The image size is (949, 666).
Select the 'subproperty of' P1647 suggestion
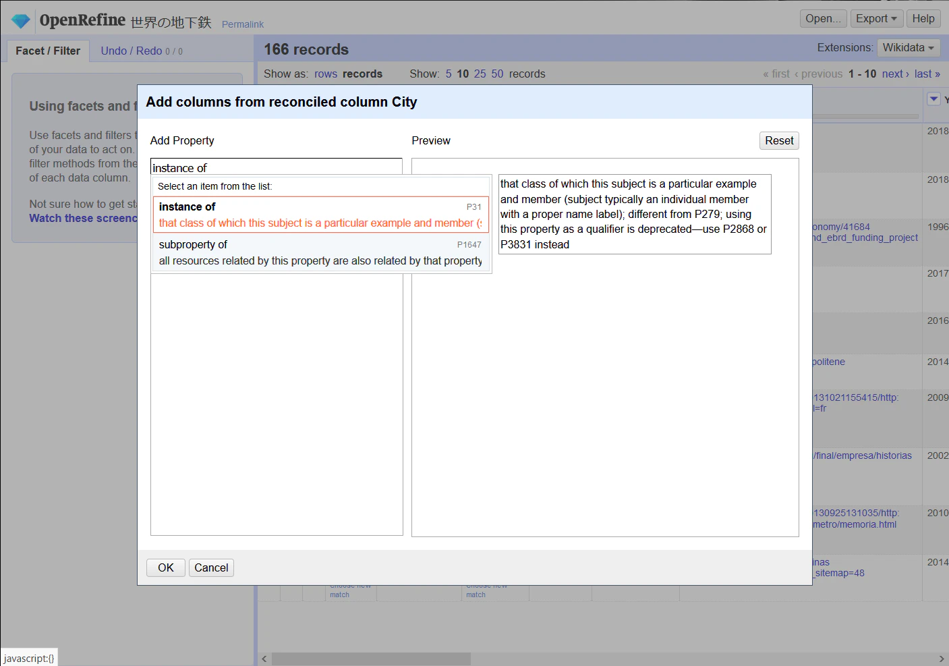321,252
